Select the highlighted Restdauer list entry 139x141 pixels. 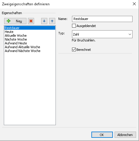pos(30,28)
